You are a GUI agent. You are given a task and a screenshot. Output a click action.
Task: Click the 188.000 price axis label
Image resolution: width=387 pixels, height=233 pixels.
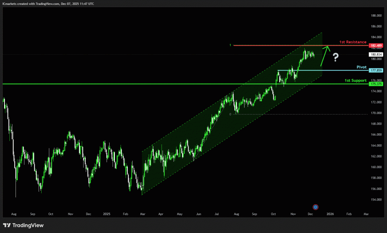point(376,15)
